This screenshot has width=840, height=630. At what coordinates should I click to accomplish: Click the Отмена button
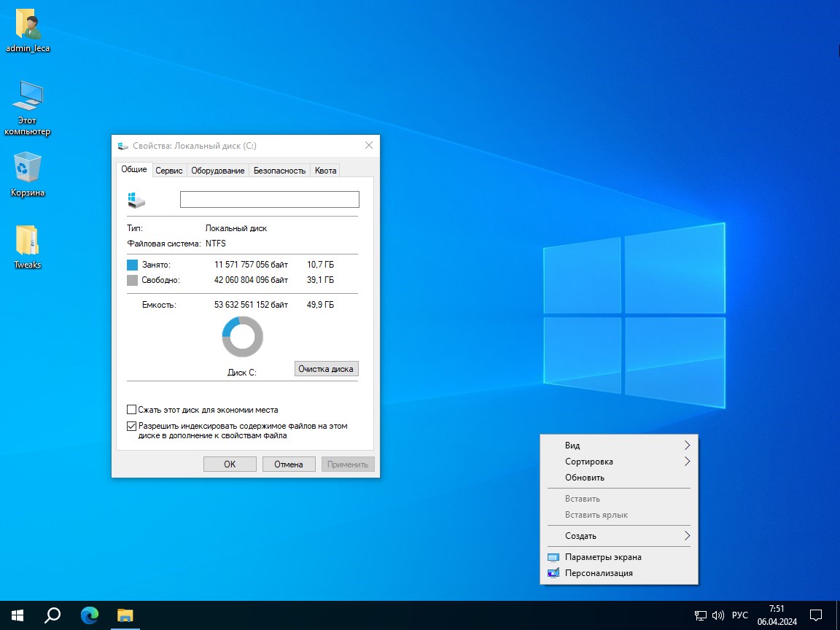[x=288, y=464]
